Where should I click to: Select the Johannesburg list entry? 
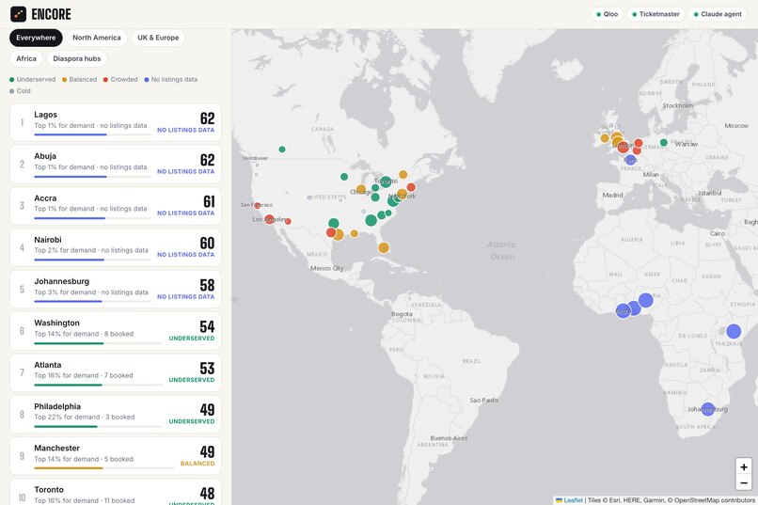(116, 289)
